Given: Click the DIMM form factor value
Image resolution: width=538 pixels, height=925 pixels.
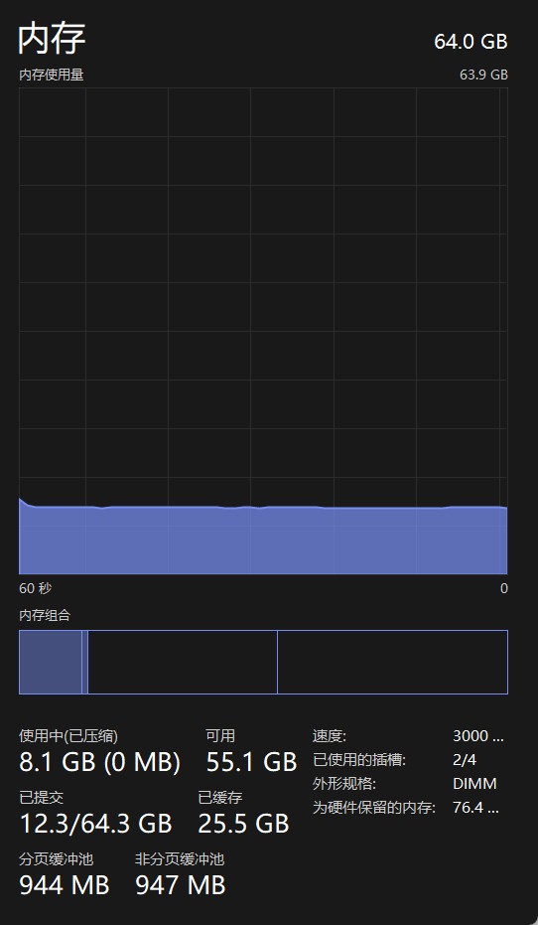Looking at the screenshot, I should pos(474,783).
